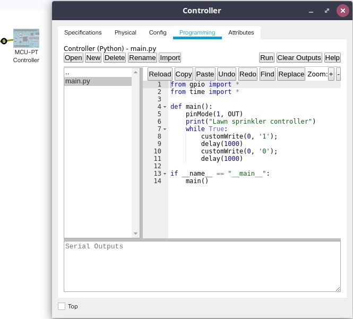Click the Delete button
Viewport: 353px width, 319px height.
click(x=115, y=58)
